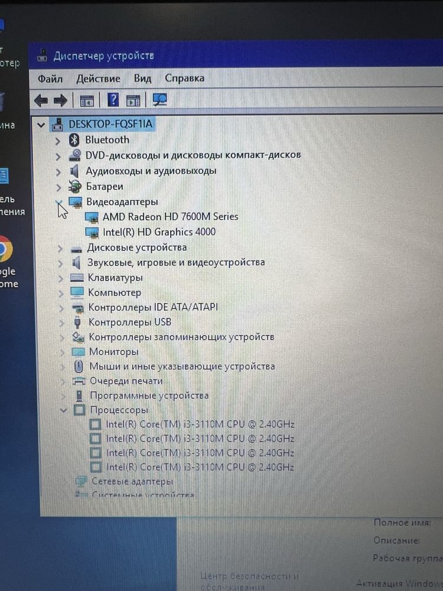Select the last i3-3110M CPU entry
The image size is (443, 591).
200,467
